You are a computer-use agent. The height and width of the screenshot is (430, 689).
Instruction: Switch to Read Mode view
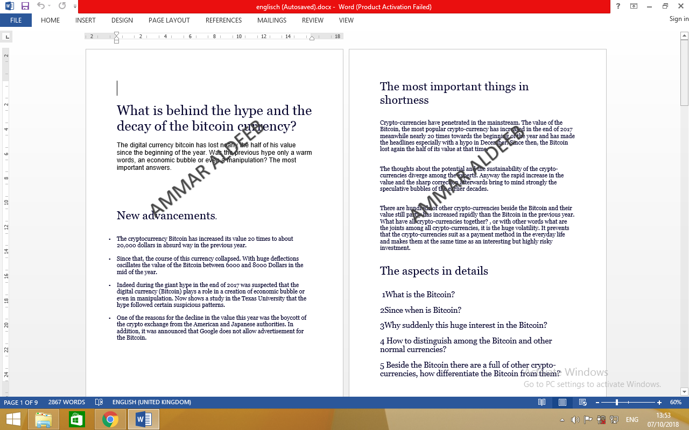coord(542,402)
